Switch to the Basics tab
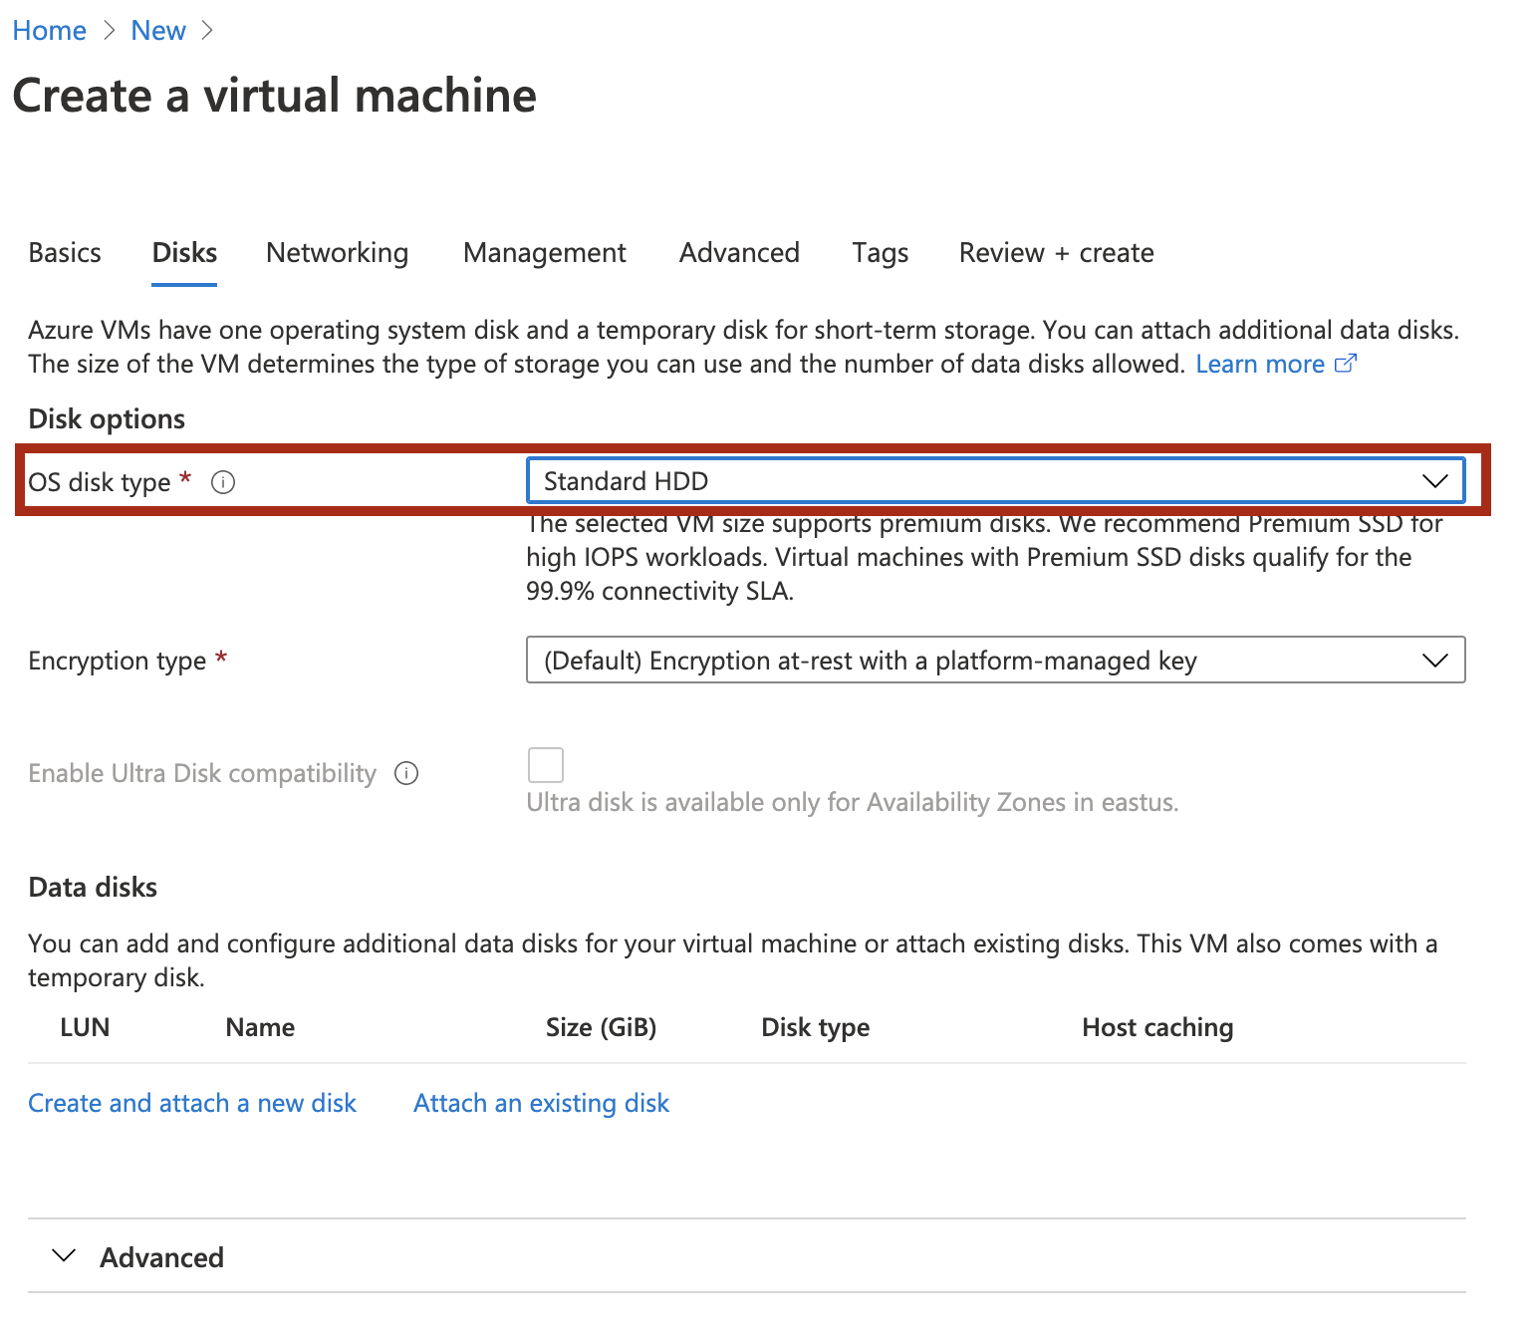Viewport: 1530px width, 1337px height. click(x=65, y=253)
